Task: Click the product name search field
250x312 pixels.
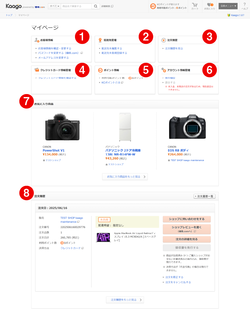Action: coord(76,6)
